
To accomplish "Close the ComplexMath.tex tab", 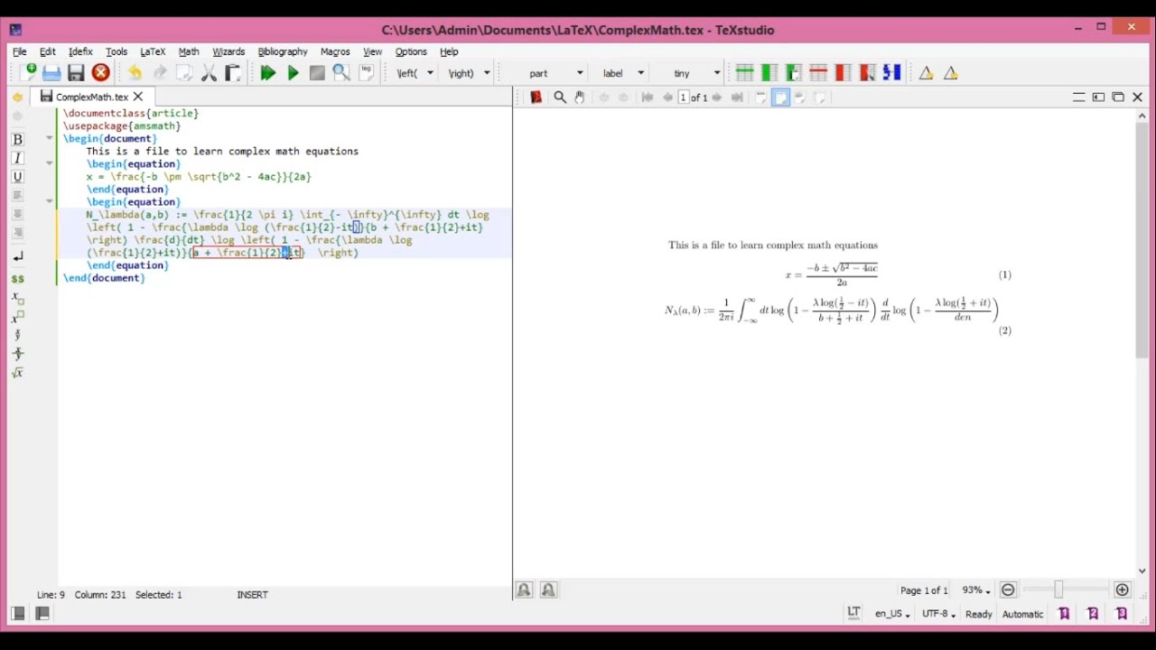I will [138, 97].
